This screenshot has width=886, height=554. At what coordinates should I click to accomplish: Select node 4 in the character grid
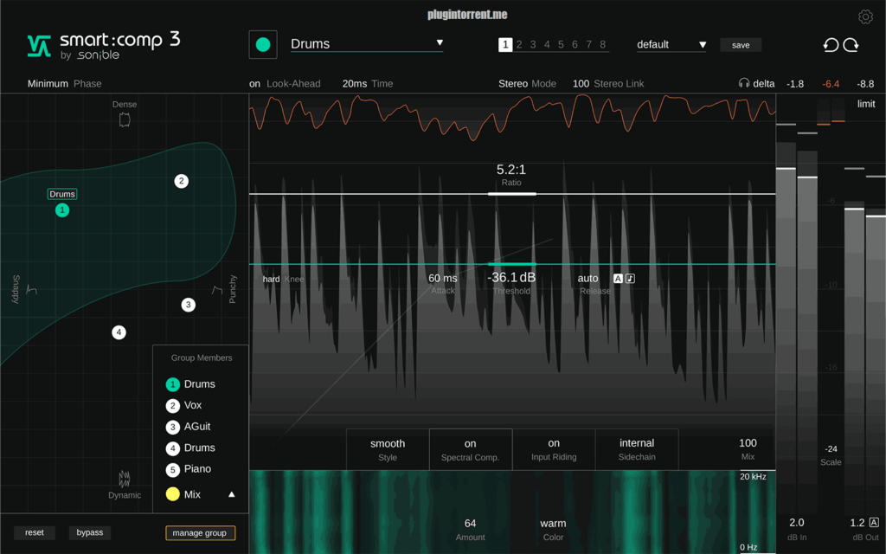tap(119, 332)
